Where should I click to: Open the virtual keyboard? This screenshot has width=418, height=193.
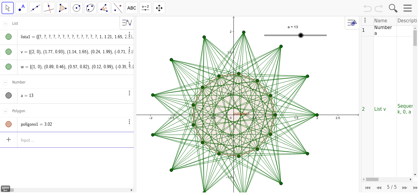pyautogui.click(x=6, y=189)
